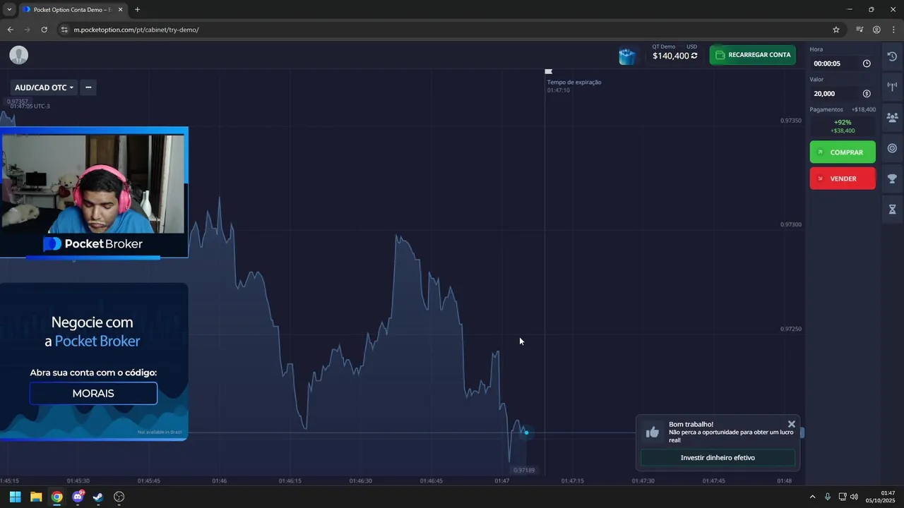Click the COMPRAR buy button
The height and width of the screenshot is (508, 904).
point(843,152)
